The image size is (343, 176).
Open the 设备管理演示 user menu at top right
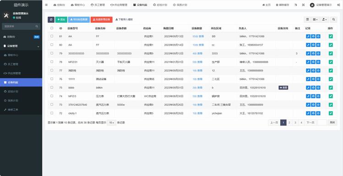point(321,5)
